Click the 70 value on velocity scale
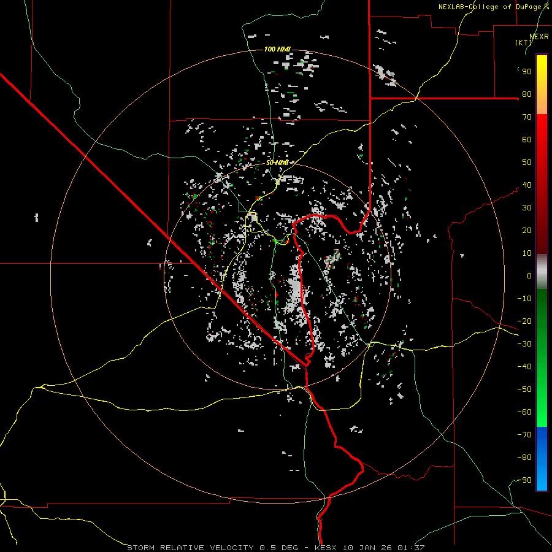Viewport: 552px width, 552px height. (x=527, y=117)
